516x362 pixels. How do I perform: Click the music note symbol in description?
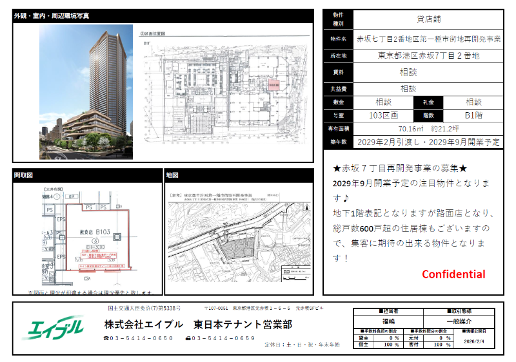[346, 198]
